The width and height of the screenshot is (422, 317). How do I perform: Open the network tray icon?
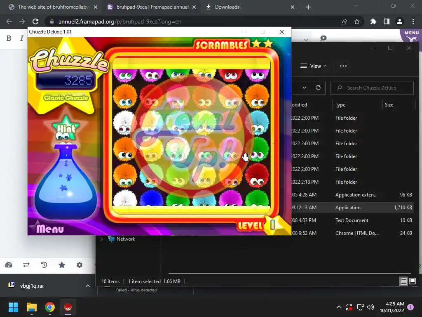point(360,307)
